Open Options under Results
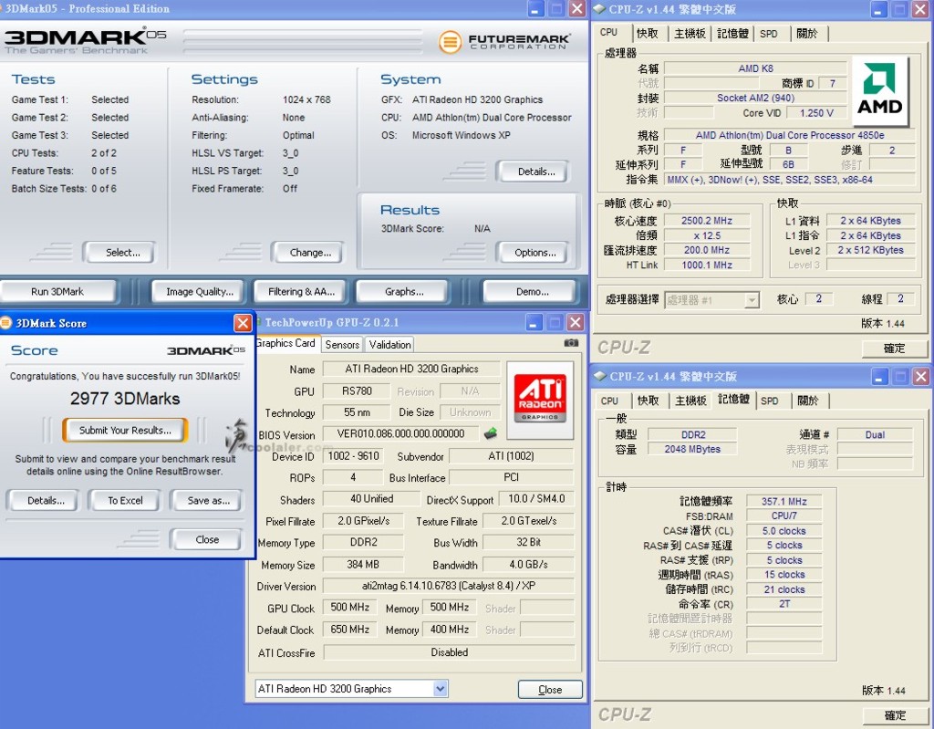The image size is (934, 729). [x=534, y=253]
